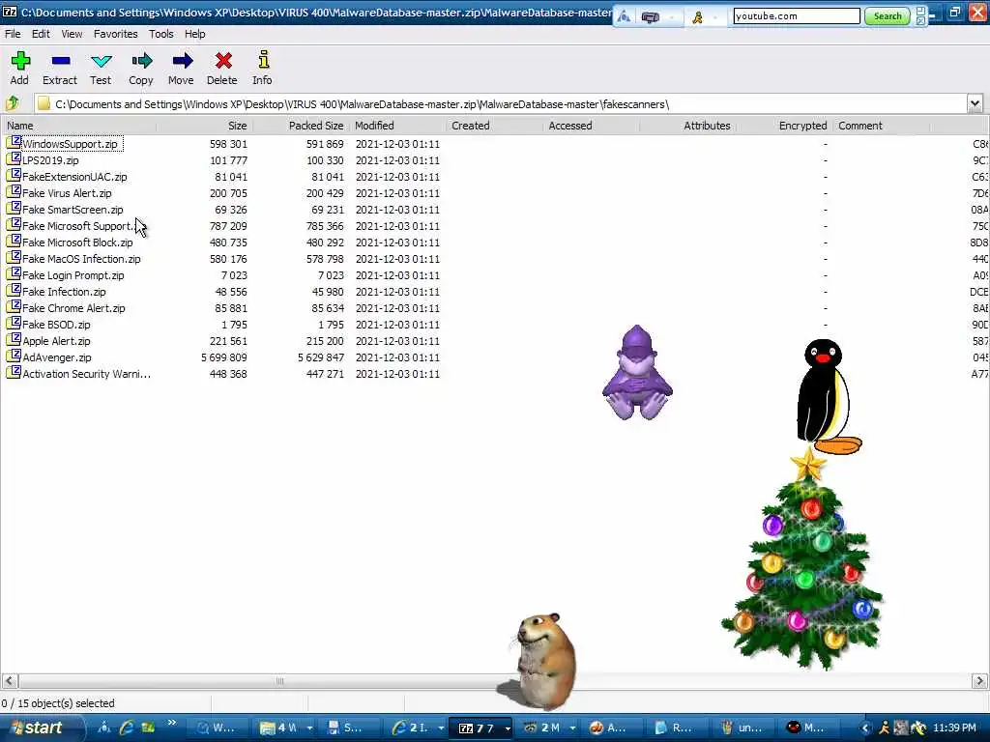Sort by the Packed Size column header
Image resolution: width=990 pixels, height=742 pixels.
[x=302, y=125]
